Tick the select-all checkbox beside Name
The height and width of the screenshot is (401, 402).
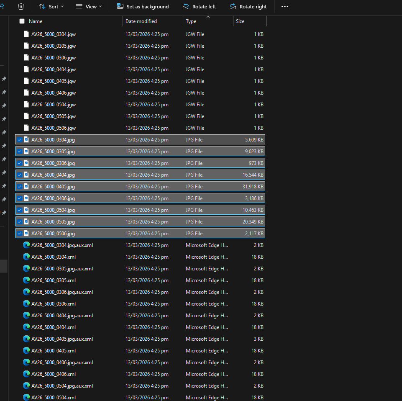(22, 21)
